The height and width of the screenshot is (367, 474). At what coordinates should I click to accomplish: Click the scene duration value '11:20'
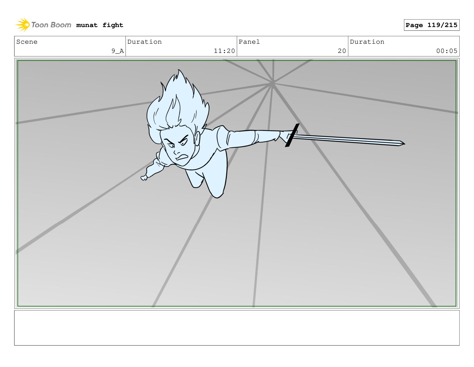(224, 51)
